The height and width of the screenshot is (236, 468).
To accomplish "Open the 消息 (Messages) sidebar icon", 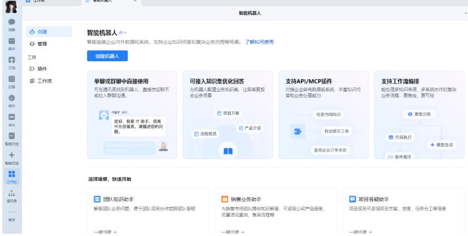I will pos(12,22).
